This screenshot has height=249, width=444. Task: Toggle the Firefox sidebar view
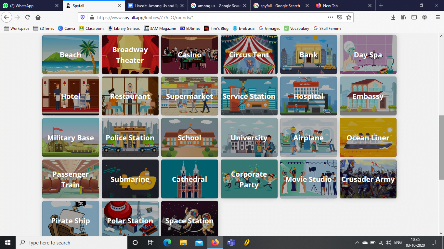click(414, 17)
